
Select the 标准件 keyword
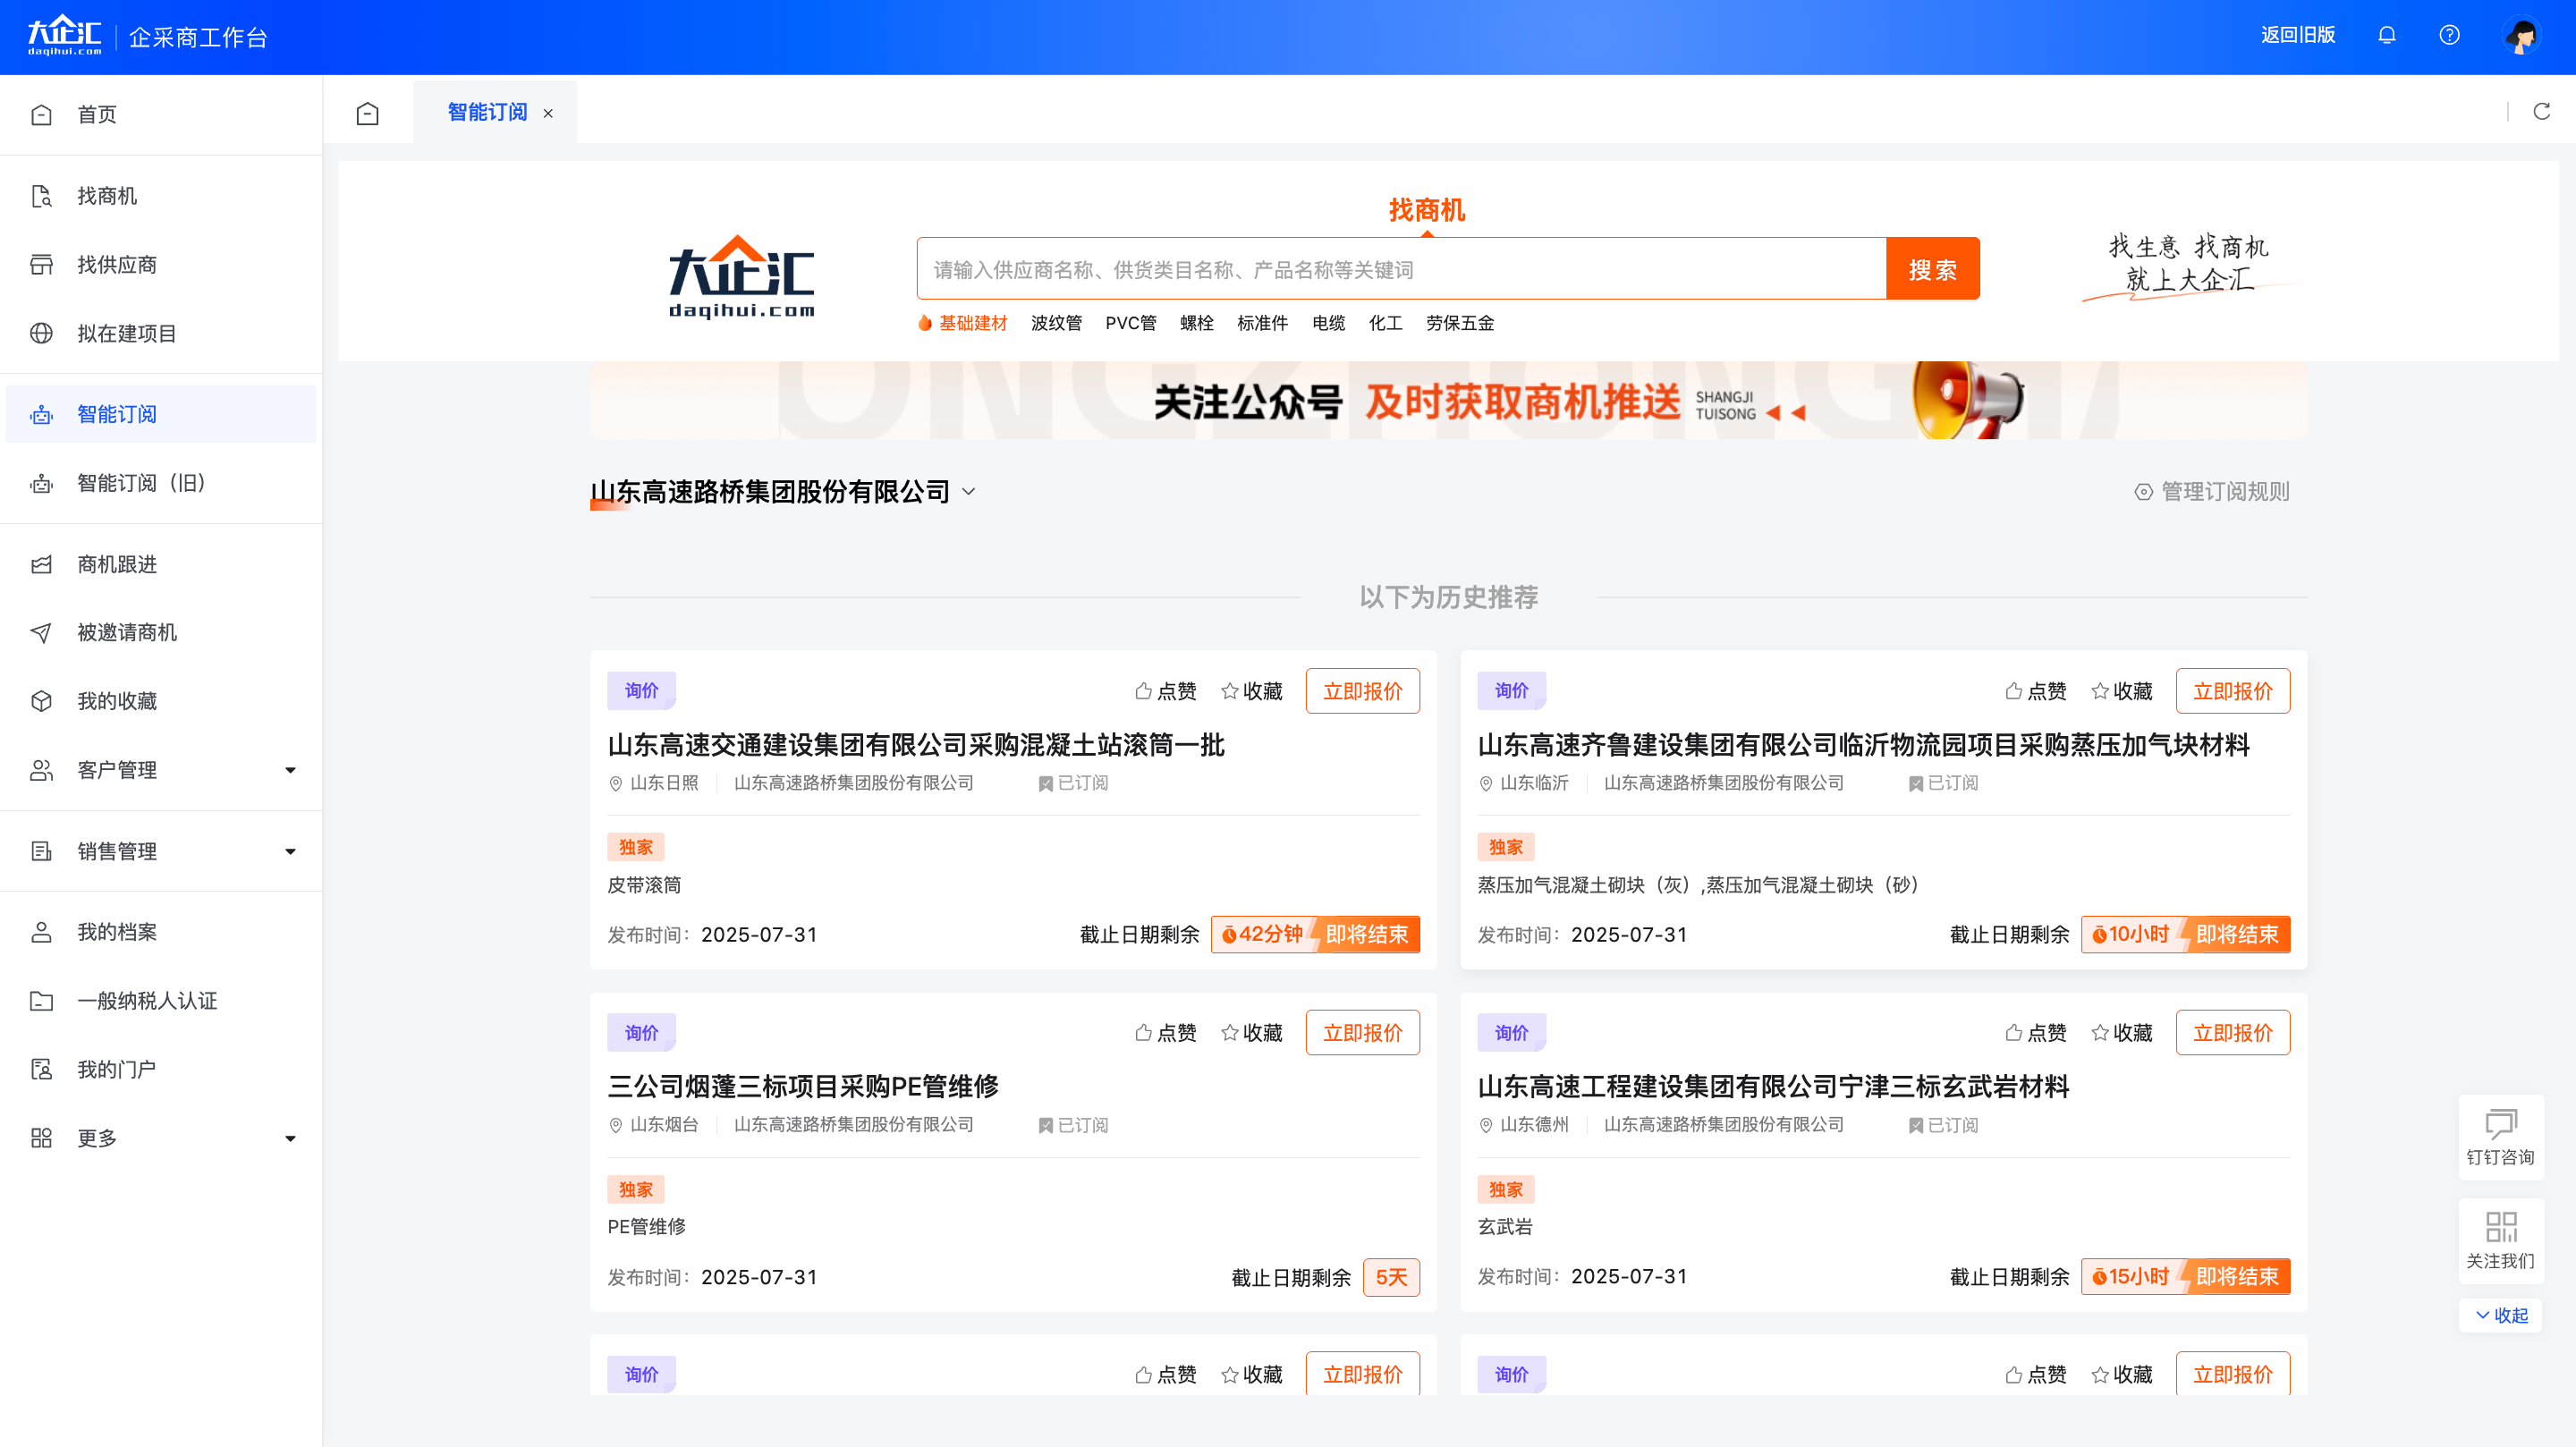click(1262, 324)
